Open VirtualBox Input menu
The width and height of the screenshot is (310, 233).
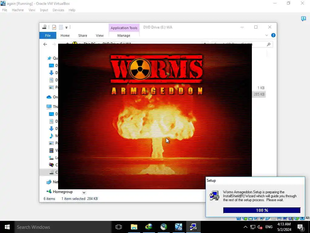(44, 10)
